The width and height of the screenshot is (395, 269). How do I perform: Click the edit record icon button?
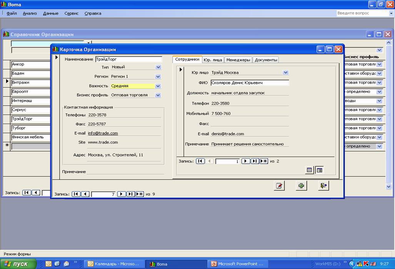tap(279, 186)
